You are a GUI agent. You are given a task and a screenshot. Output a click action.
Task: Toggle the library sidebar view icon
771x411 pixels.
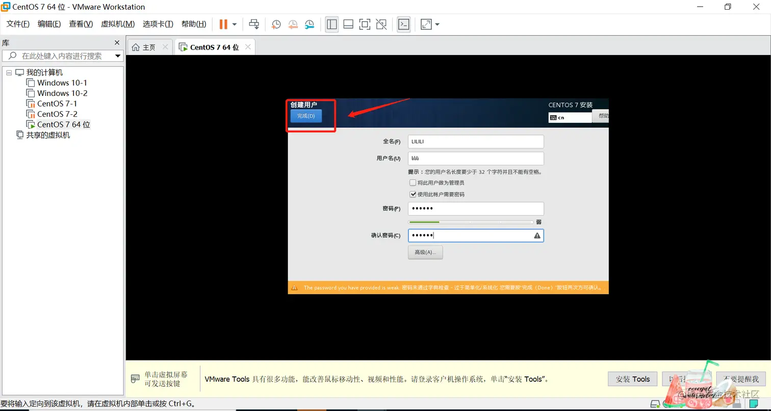[332, 24]
